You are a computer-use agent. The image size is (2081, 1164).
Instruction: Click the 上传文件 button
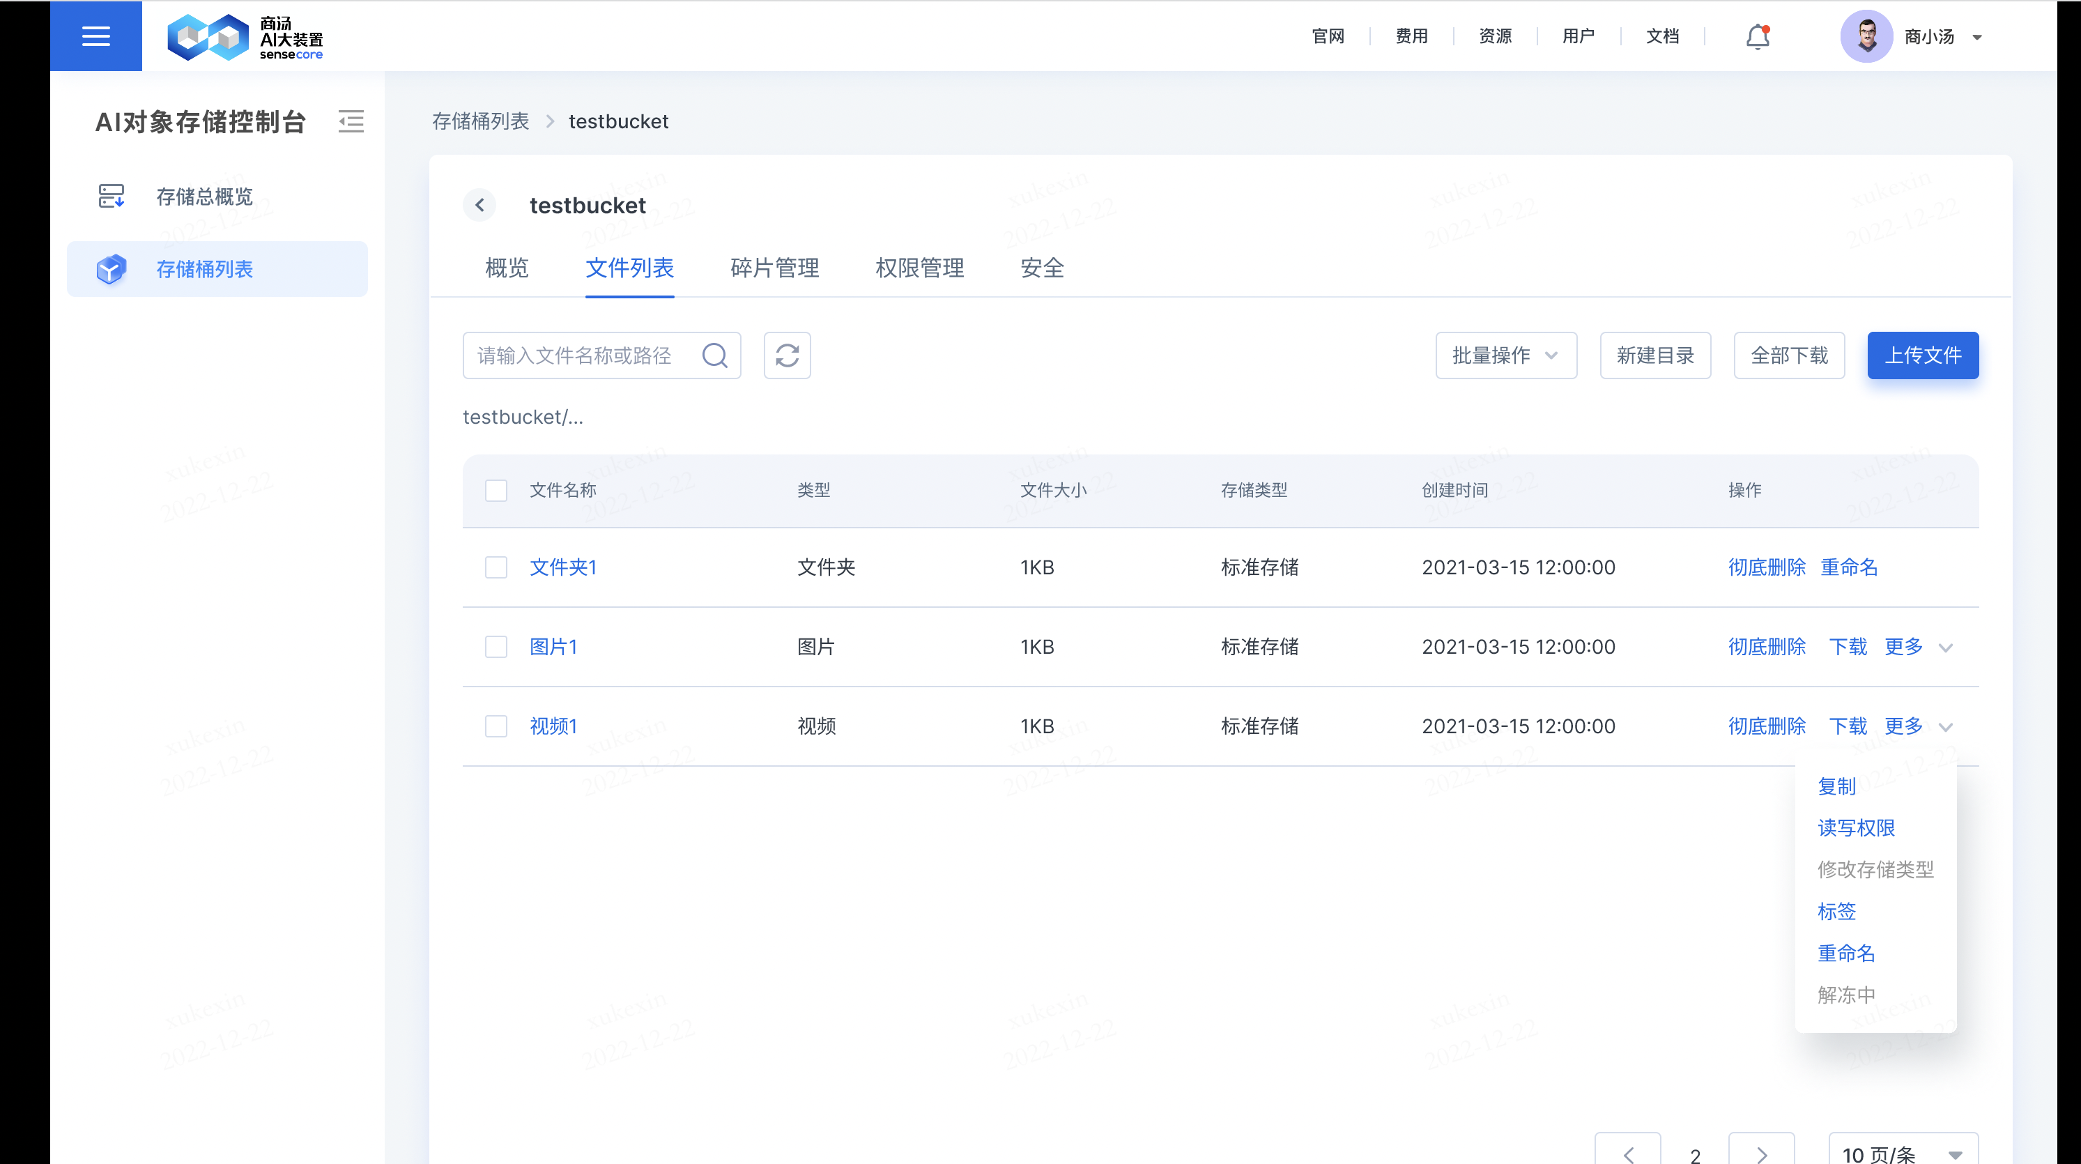click(x=1923, y=355)
